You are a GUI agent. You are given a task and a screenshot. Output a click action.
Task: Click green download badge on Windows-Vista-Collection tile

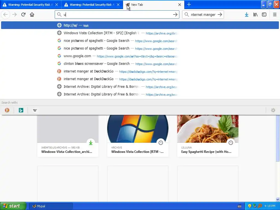click(91, 143)
